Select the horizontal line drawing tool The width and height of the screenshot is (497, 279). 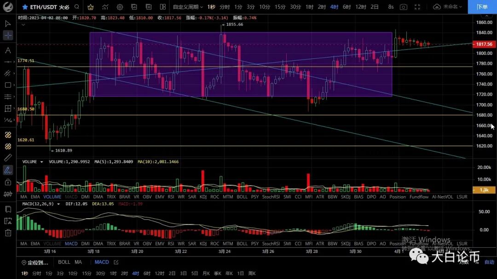click(x=8, y=62)
